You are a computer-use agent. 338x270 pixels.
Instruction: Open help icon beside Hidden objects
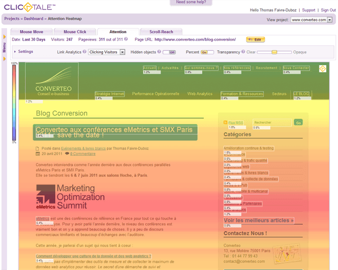tap(159, 51)
